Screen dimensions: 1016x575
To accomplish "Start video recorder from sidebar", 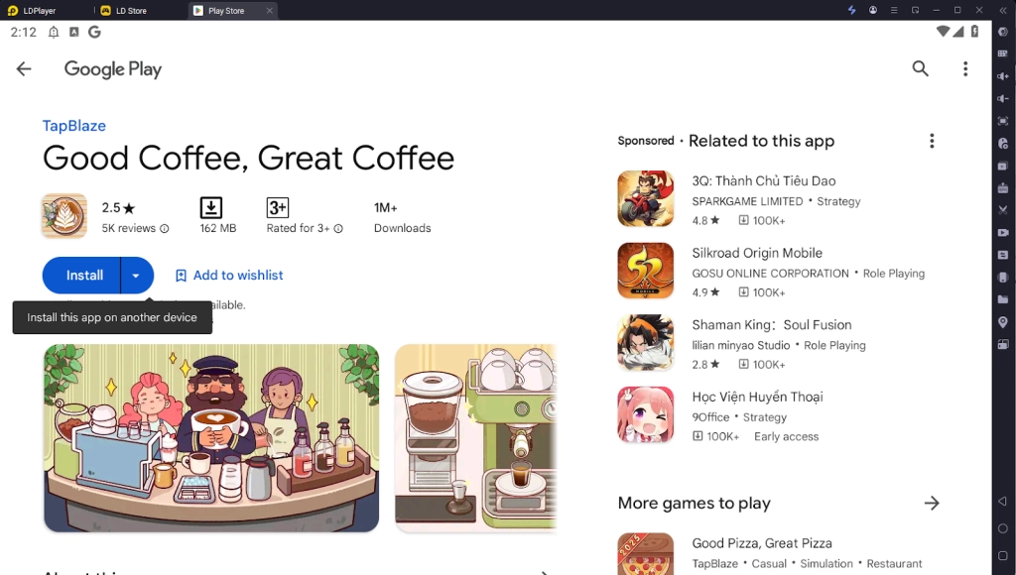I will [1003, 232].
